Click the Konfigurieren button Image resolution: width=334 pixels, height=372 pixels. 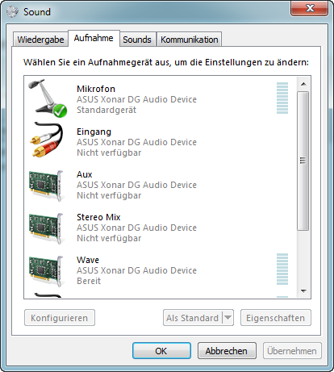(60, 318)
